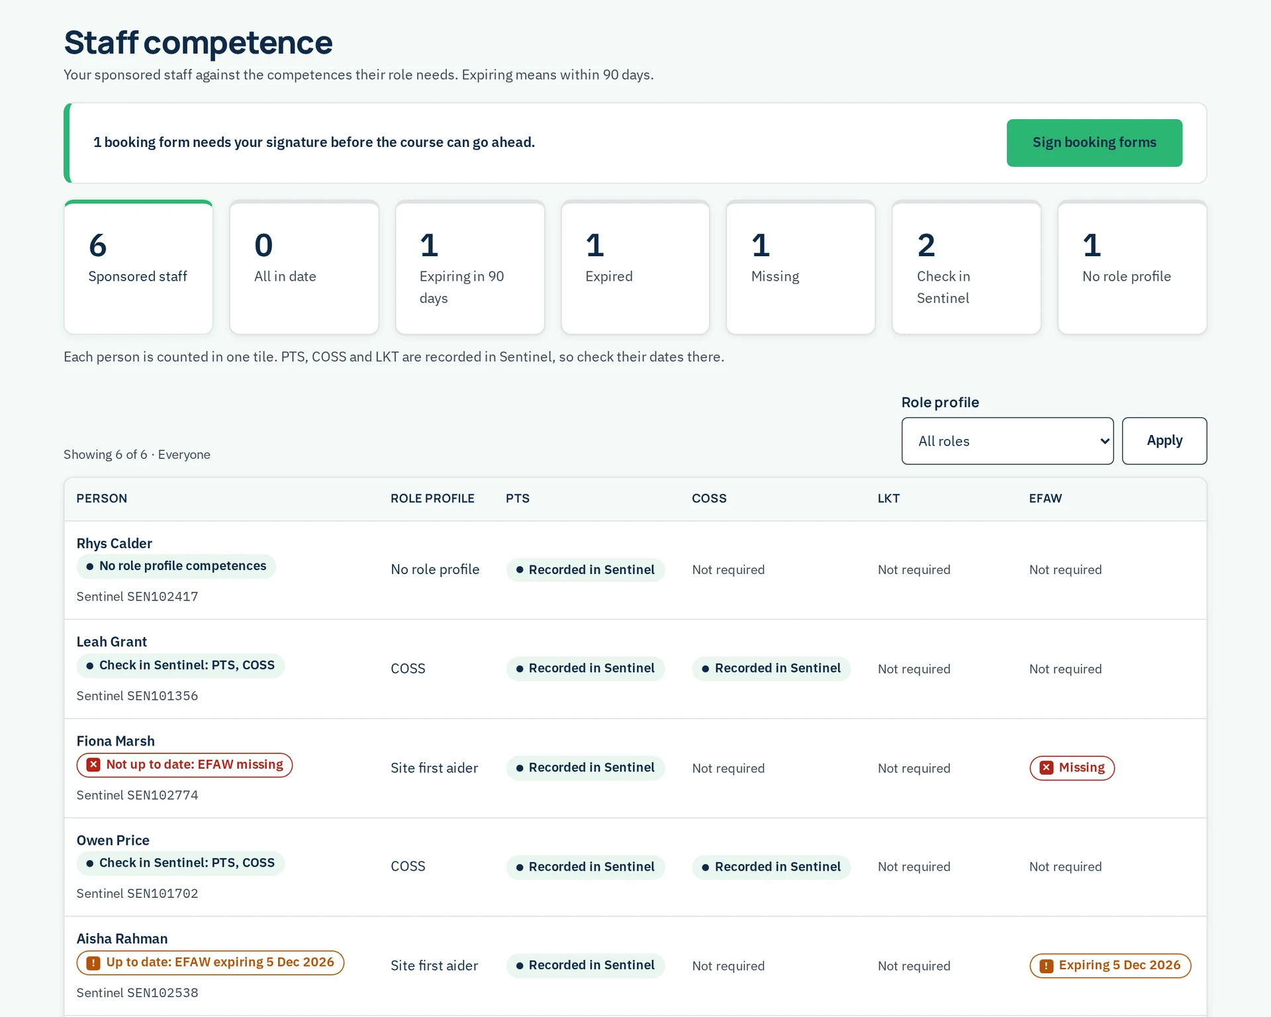Screen dimensions: 1271x1017
Task: Filter by the Expiring in 90 days tile
Action: point(470,267)
